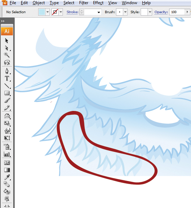Open the Window menu

pyautogui.click(x=130, y=3)
